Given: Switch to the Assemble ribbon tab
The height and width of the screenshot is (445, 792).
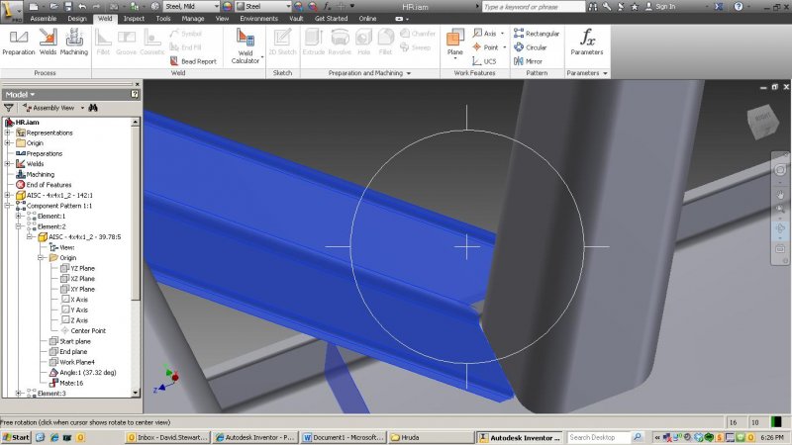Looking at the screenshot, I should click(x=43, y=19).
